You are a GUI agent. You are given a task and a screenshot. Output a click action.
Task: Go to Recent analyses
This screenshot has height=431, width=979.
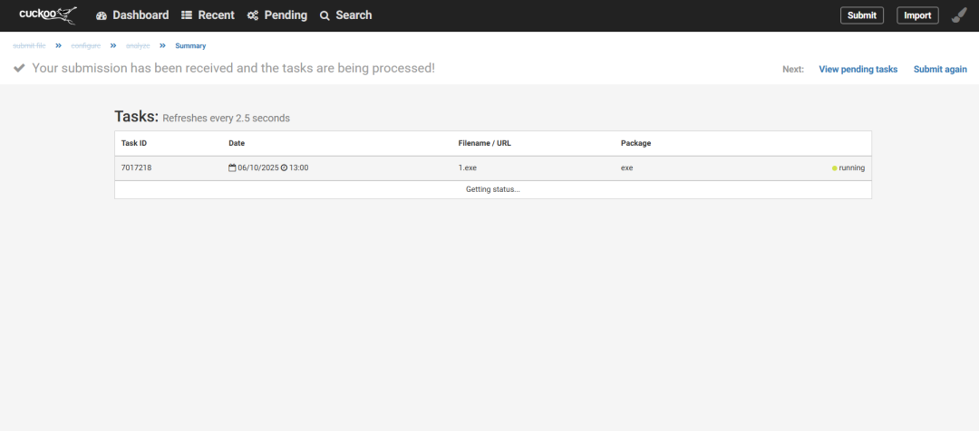point(208,15)
